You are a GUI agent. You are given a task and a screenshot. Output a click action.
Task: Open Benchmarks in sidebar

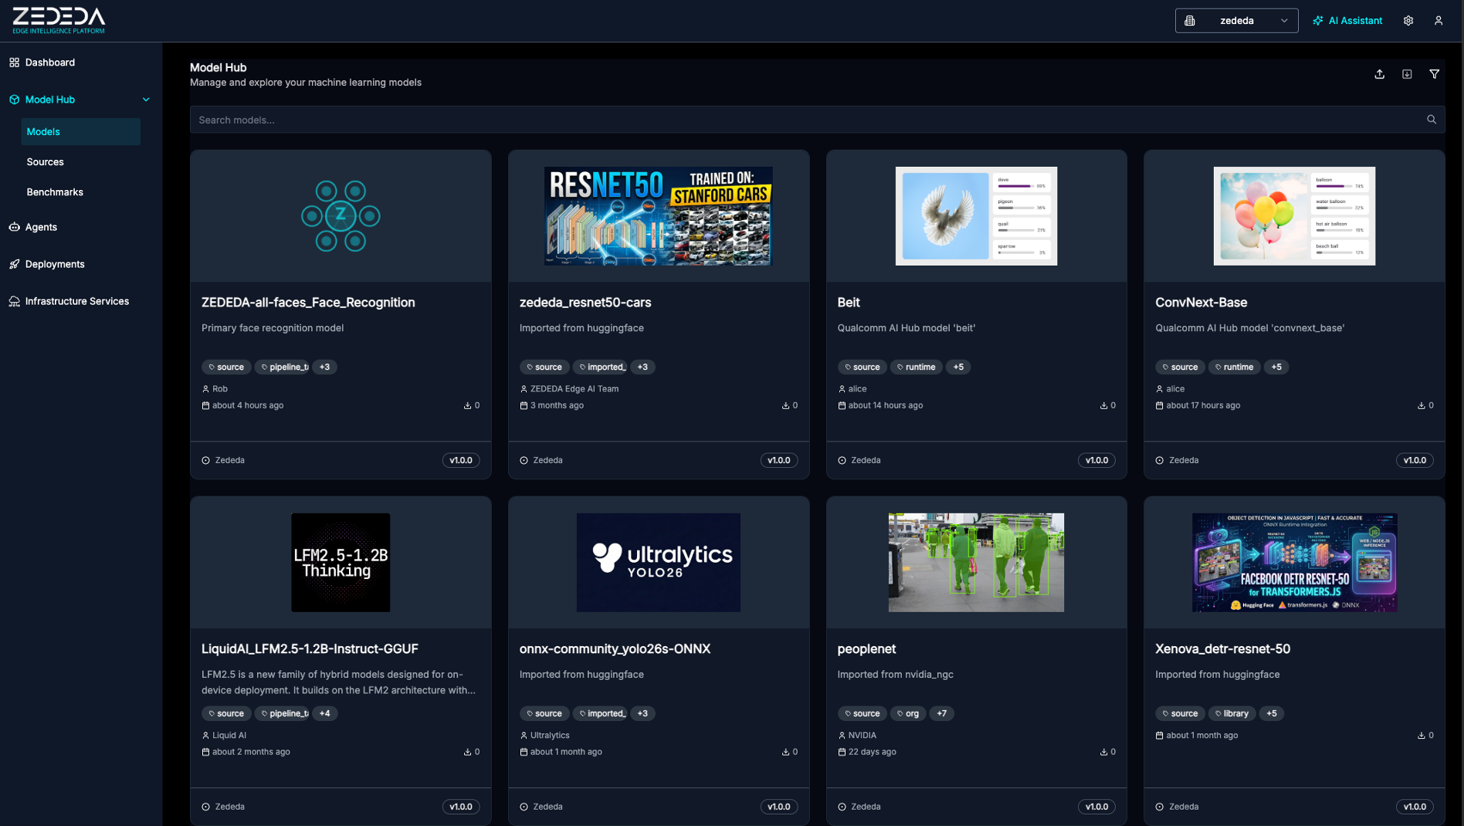coord(55,192)
